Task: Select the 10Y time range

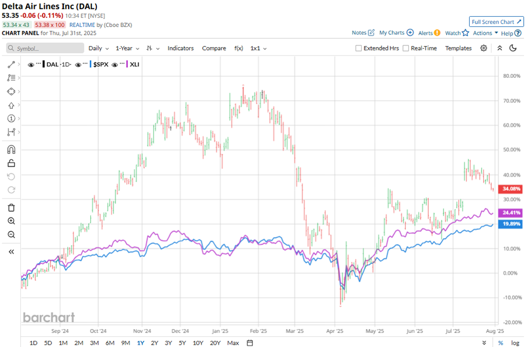Action: click(198, 343)
